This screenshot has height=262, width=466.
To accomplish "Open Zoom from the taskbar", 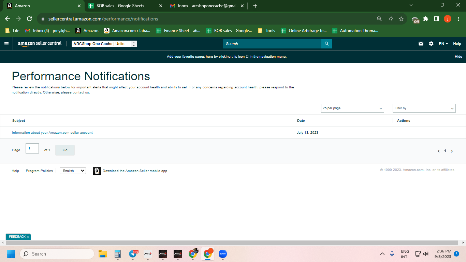I will [x=223, y=254].
